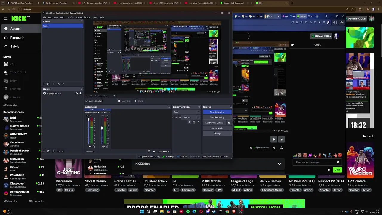Open Settings from the OBS Controls dock
Viewport: 382px width, 215px height.
[217, 133]
